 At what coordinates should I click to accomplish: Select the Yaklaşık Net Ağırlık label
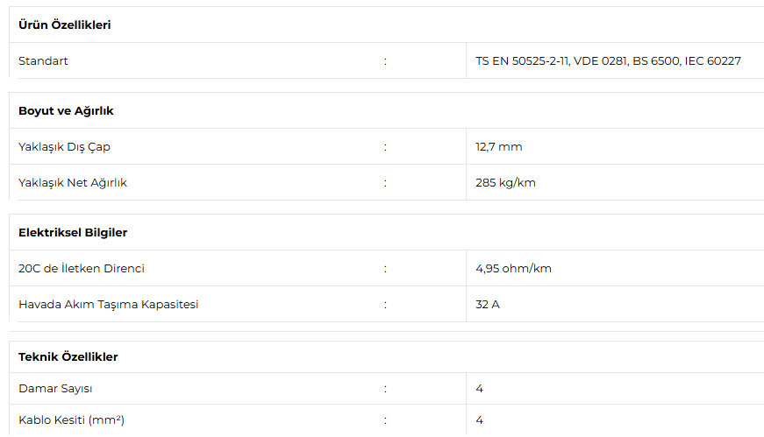[x=73, y=183]
